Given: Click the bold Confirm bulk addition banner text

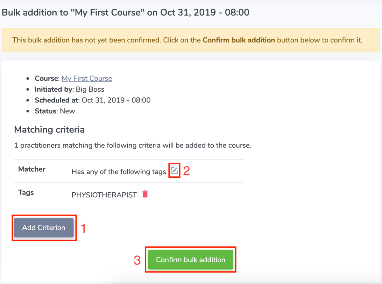Looking at the screenshot, I should pyautogui.click(x=239, y=40).
